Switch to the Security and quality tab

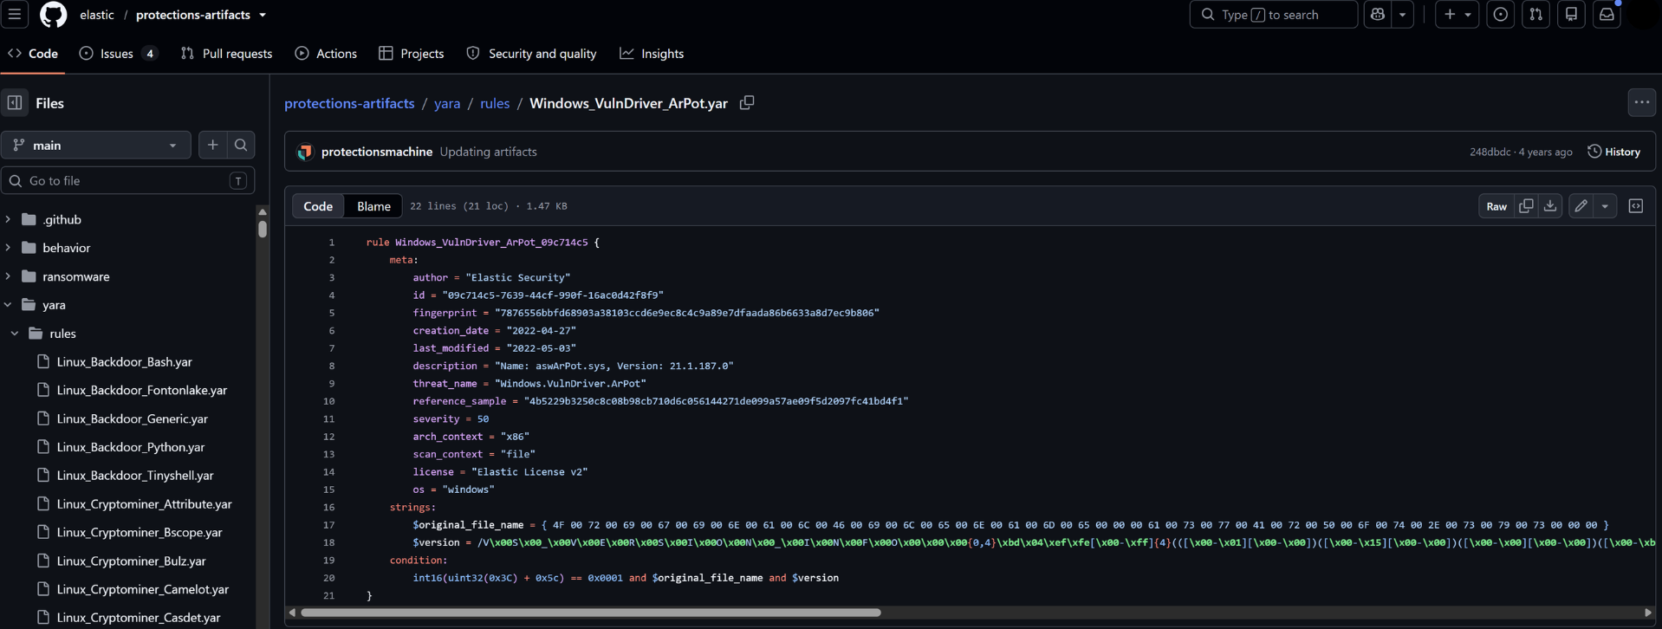pyautogui.click(x=531, y=54)
